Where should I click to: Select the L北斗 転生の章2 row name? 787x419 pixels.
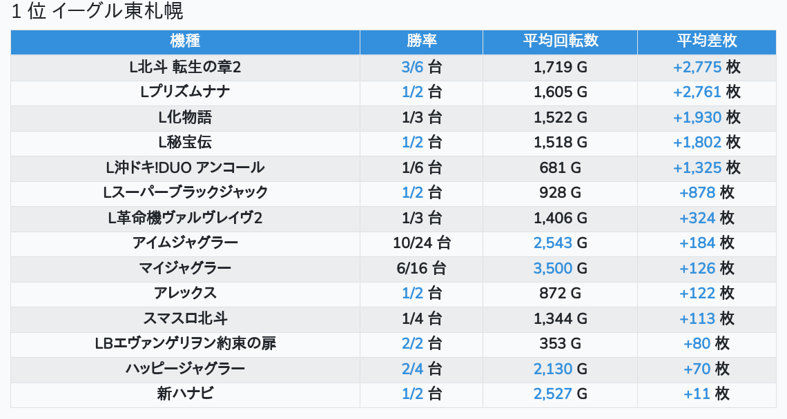pyautogui.click(x=185, y=68)
